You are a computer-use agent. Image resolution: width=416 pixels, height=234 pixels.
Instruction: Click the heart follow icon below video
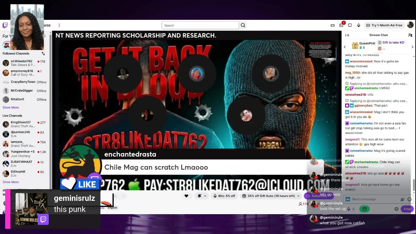(186, 196)
